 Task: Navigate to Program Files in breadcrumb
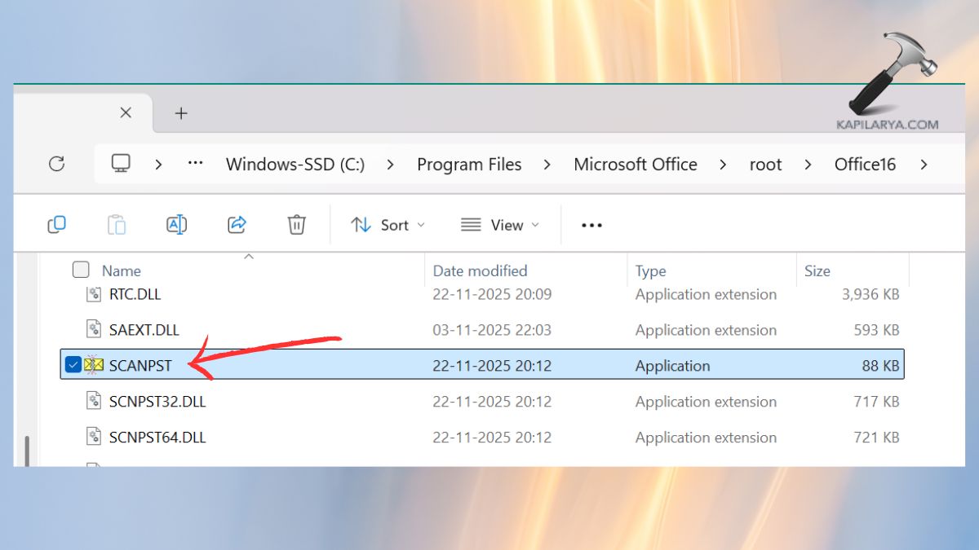[x=469, y=165]
